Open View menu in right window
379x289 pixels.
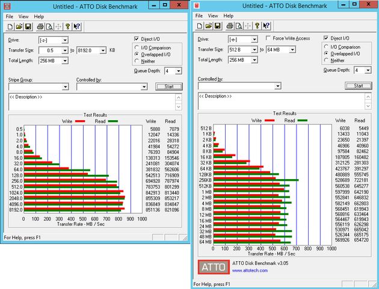pos(213,16)
